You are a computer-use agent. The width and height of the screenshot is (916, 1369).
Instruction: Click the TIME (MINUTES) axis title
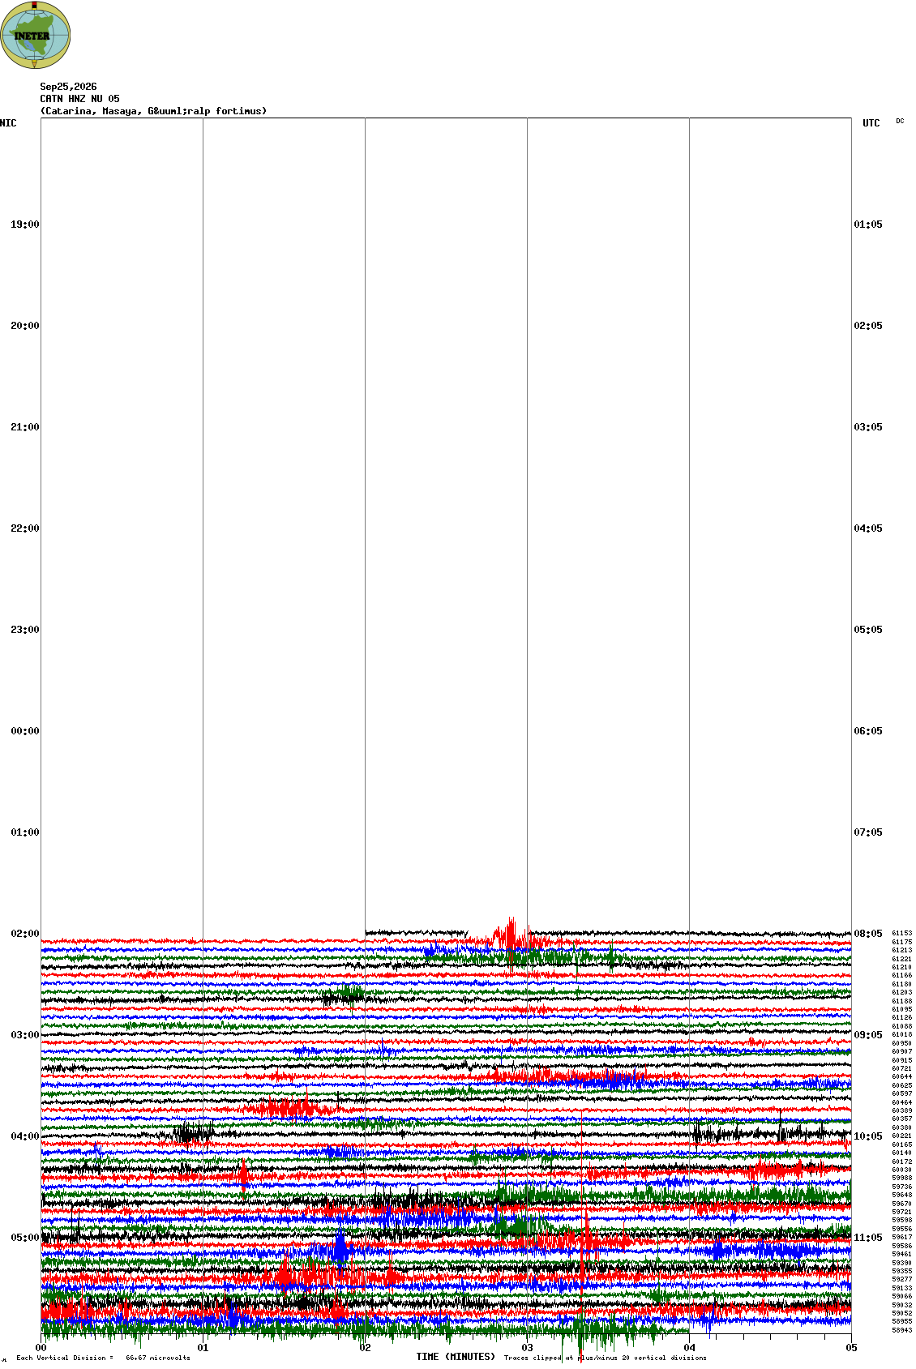(x=456, y=1356)
